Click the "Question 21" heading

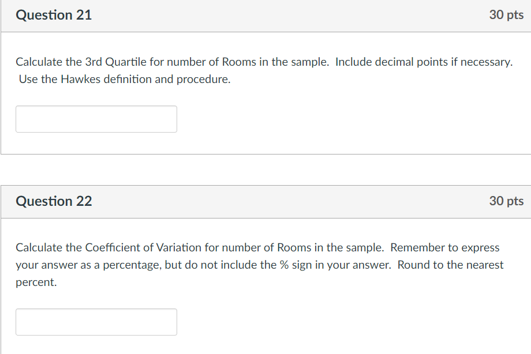tap(54, 16)
